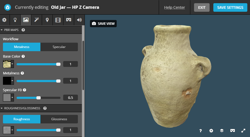Open the Post-processing magic wand tab
Viewport: 250px width, 137px height.
point(36,20)
